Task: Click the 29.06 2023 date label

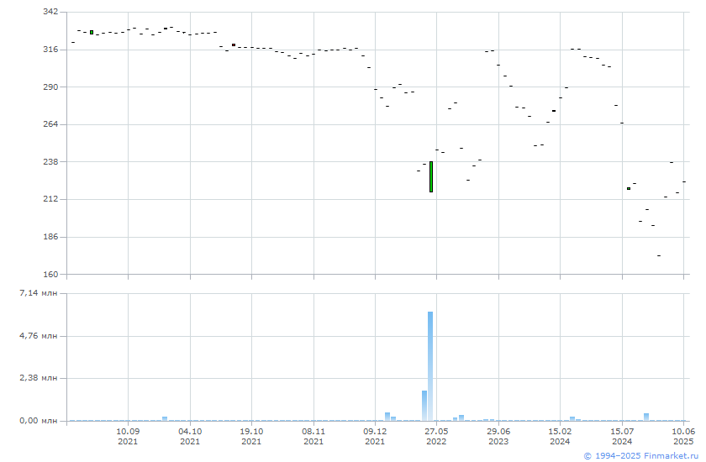Action: 498,436
